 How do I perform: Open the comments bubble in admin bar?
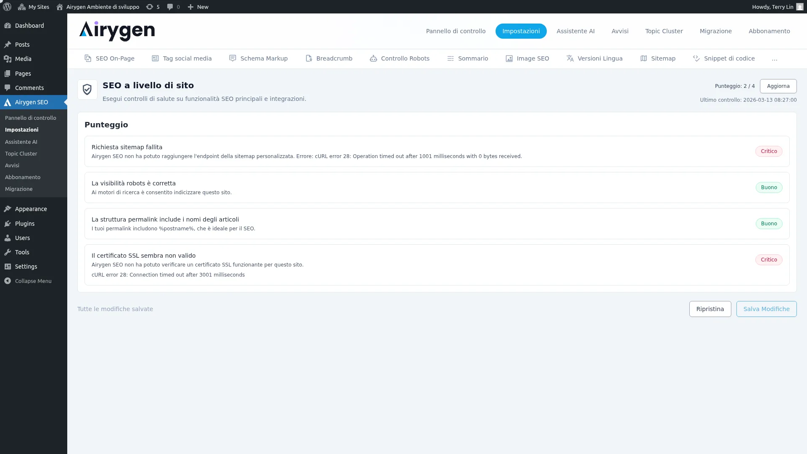(x=170, y=7)
